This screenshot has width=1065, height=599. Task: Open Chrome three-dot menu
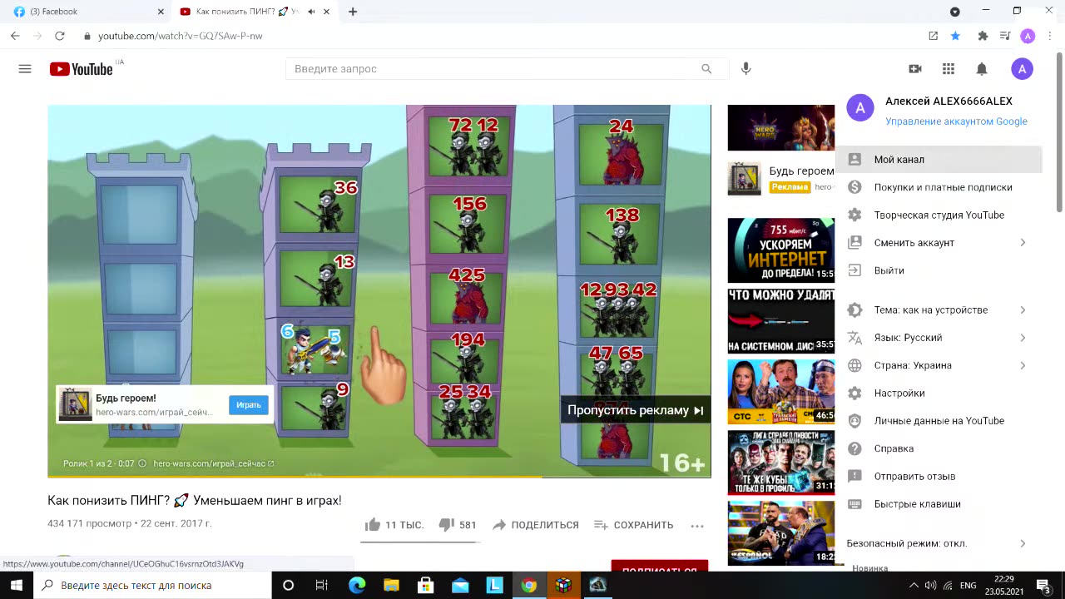point(1051,36)
